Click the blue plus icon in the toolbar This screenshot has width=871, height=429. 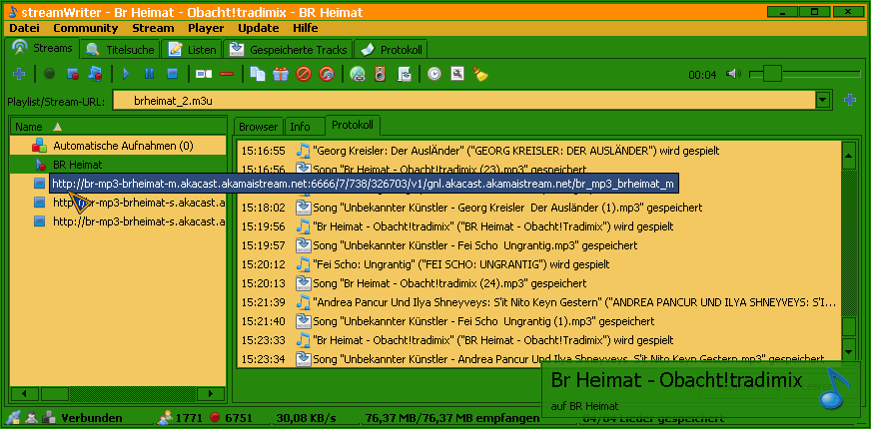click(x=19, y=74)
